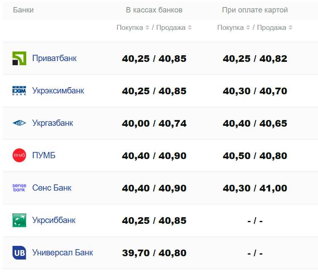The width and height of the screenshot is (318, 272).
Task: Open the Универсал Банк link
Action: click(62, 252)
